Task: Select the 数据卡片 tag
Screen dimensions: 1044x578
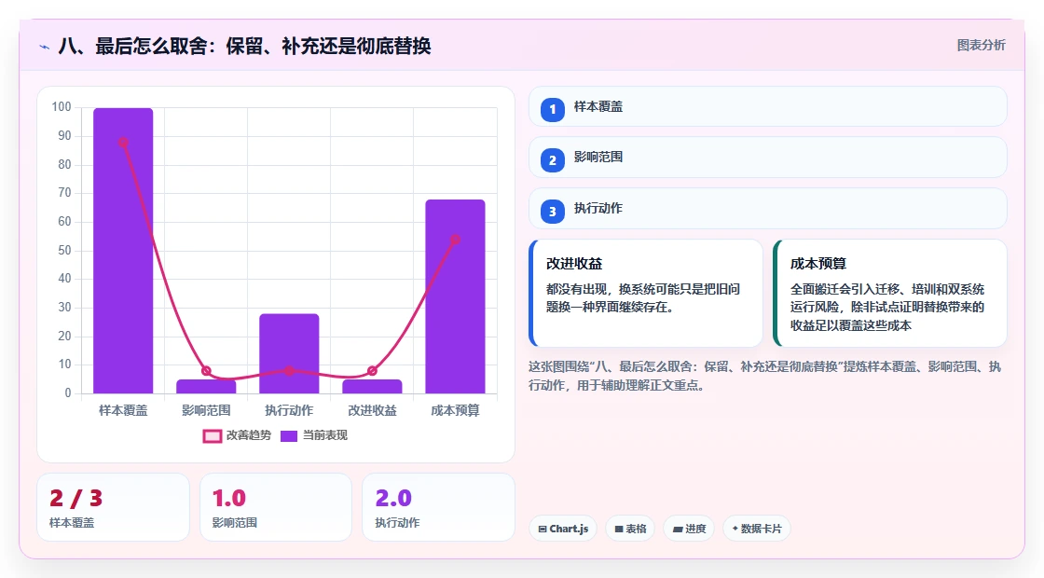Action: pos(756,529)
